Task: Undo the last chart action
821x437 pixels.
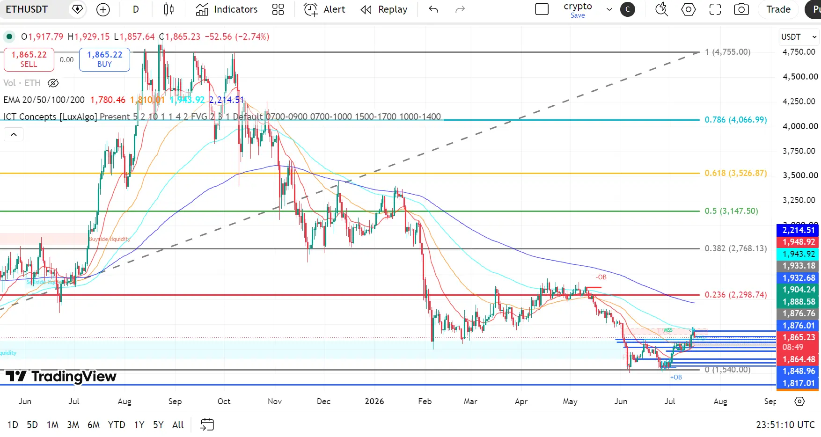Action: point(433,9)
